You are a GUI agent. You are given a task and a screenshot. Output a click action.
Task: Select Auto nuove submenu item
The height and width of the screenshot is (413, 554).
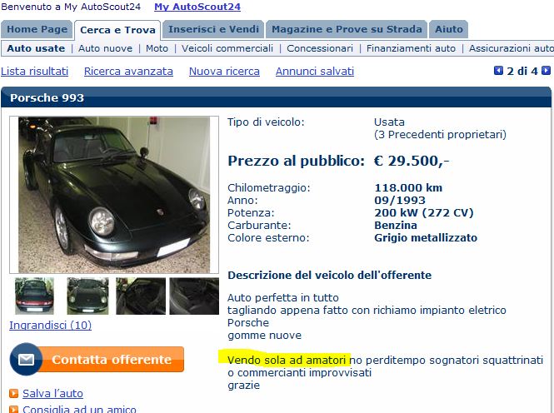click(x=105, y=48)
